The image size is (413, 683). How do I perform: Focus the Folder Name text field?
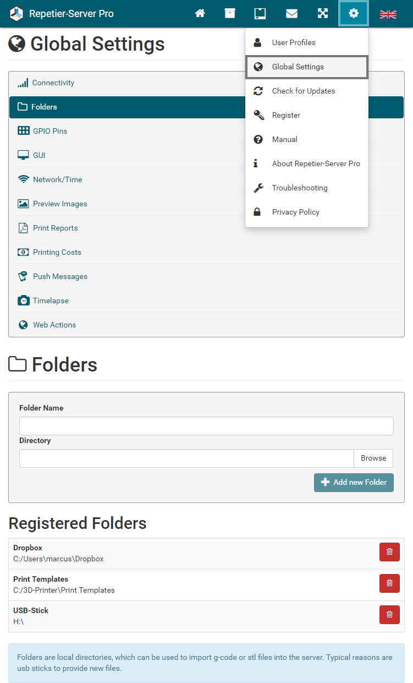206,426
